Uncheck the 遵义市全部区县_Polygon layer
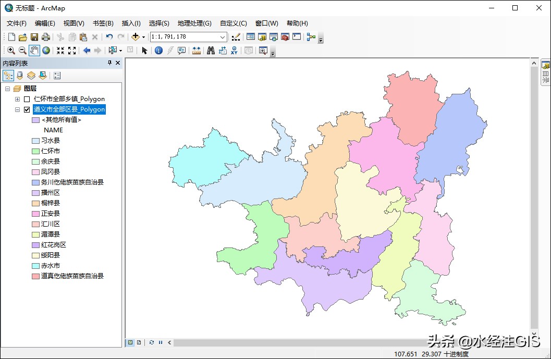551x359 pixels. click(27, 109)
